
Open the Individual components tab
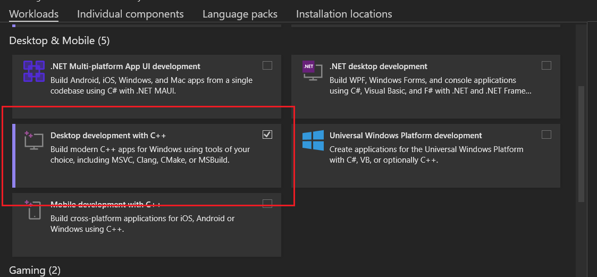pos(130,14)
